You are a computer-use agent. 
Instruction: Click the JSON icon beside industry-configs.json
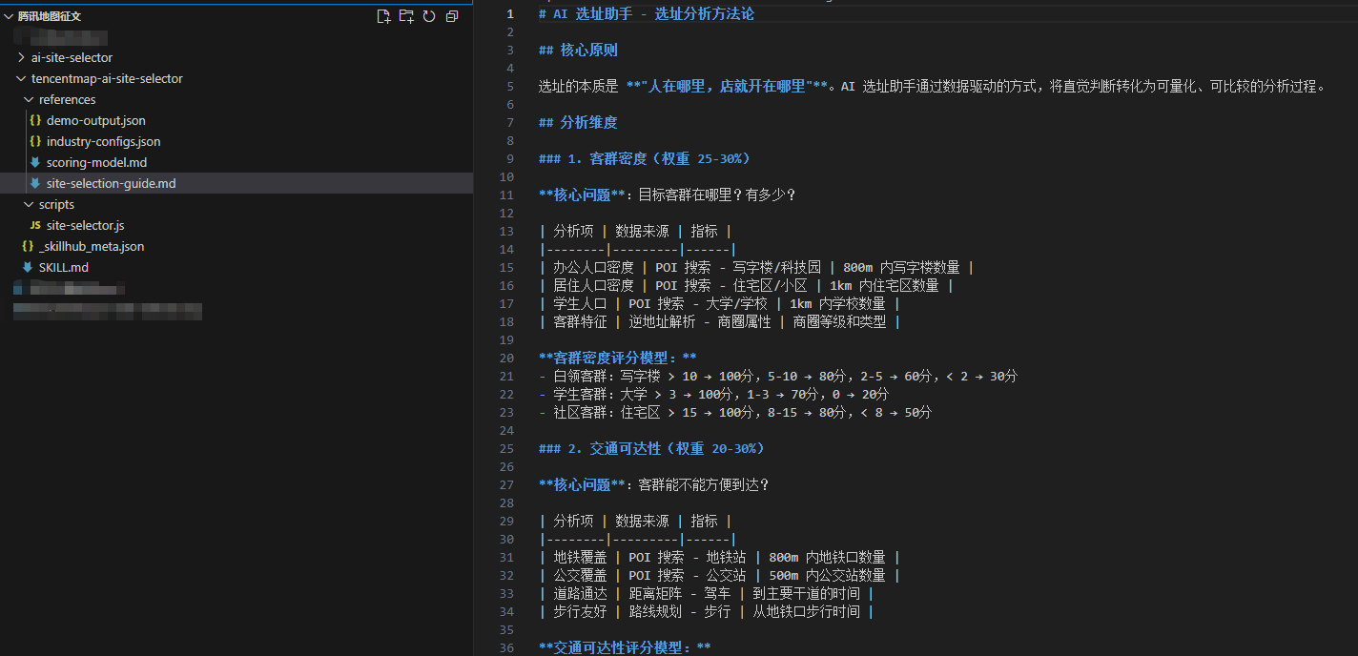(x=35, y=142)
